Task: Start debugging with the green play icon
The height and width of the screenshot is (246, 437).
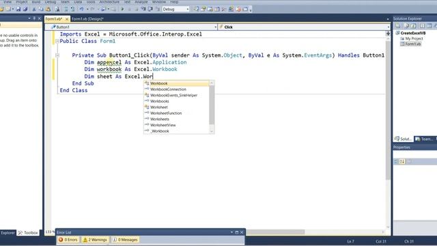Action: coord(122,9)
